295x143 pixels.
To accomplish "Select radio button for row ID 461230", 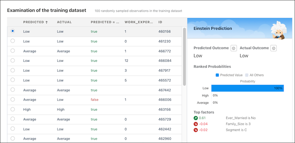I will tap(13, 41).
